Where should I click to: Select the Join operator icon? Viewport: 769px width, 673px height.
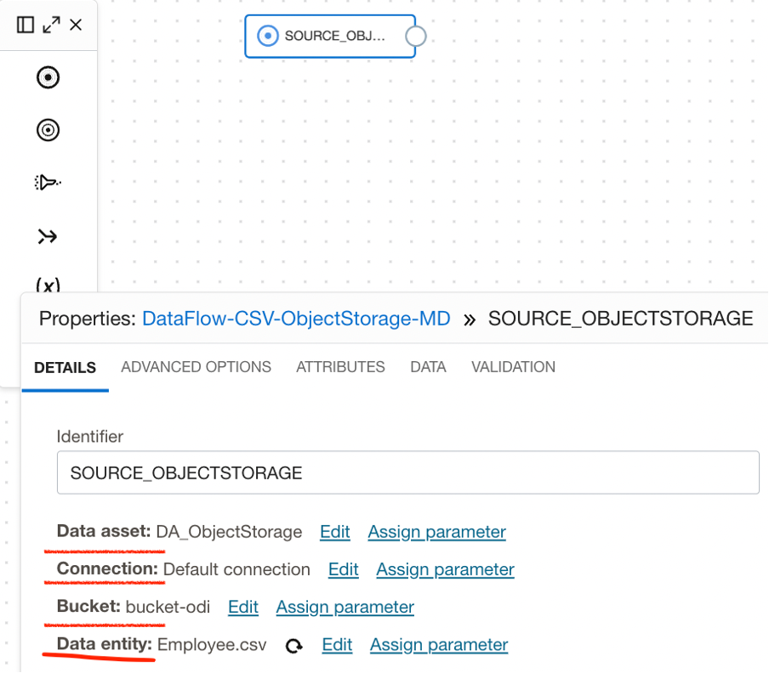pos(48,236)
